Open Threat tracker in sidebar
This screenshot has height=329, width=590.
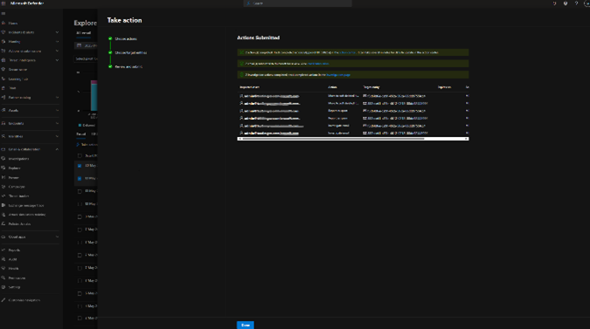(18, 196)
